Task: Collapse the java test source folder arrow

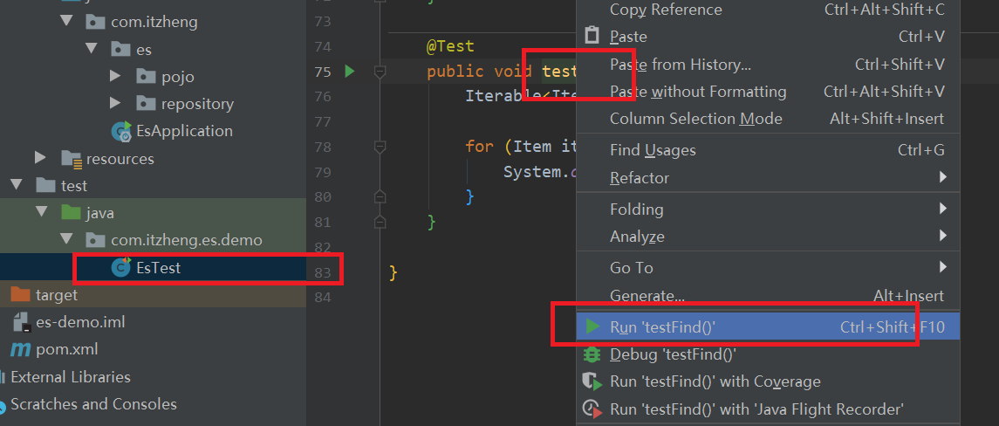Action: (41, 212)
